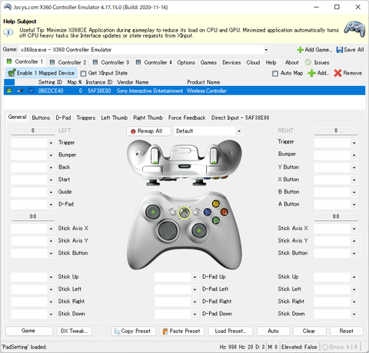
Task: Click the blue X button on controller image
Action: click(208, 212)
